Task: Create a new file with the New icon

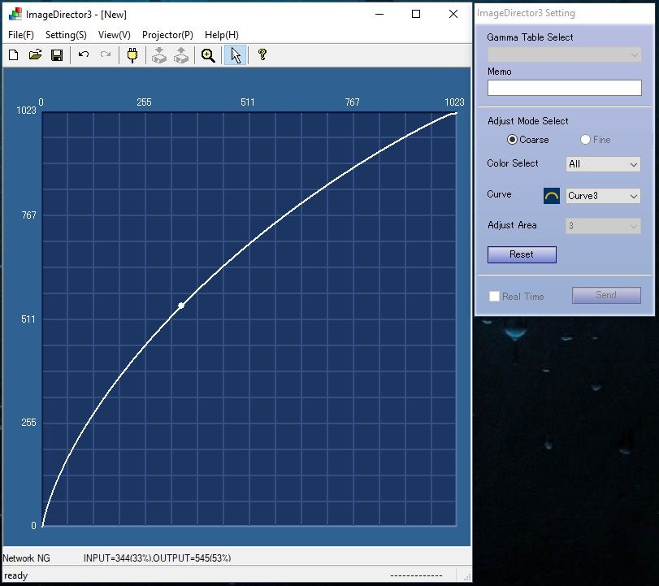Action: pyautogui.click(x=14, y=55)
